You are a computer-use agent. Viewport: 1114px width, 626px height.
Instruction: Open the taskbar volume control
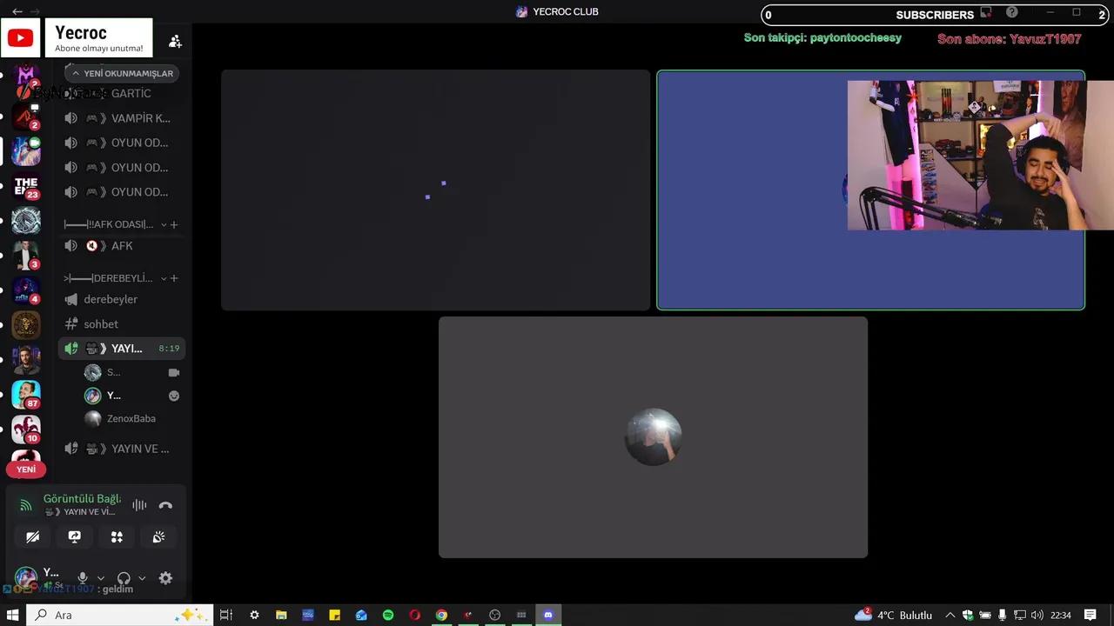1037,615
